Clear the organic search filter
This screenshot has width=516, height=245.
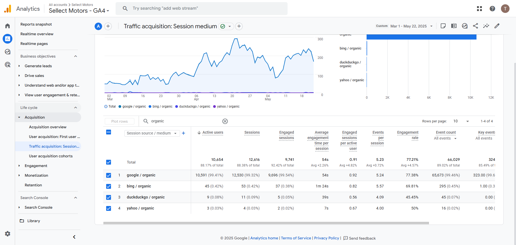225,121
